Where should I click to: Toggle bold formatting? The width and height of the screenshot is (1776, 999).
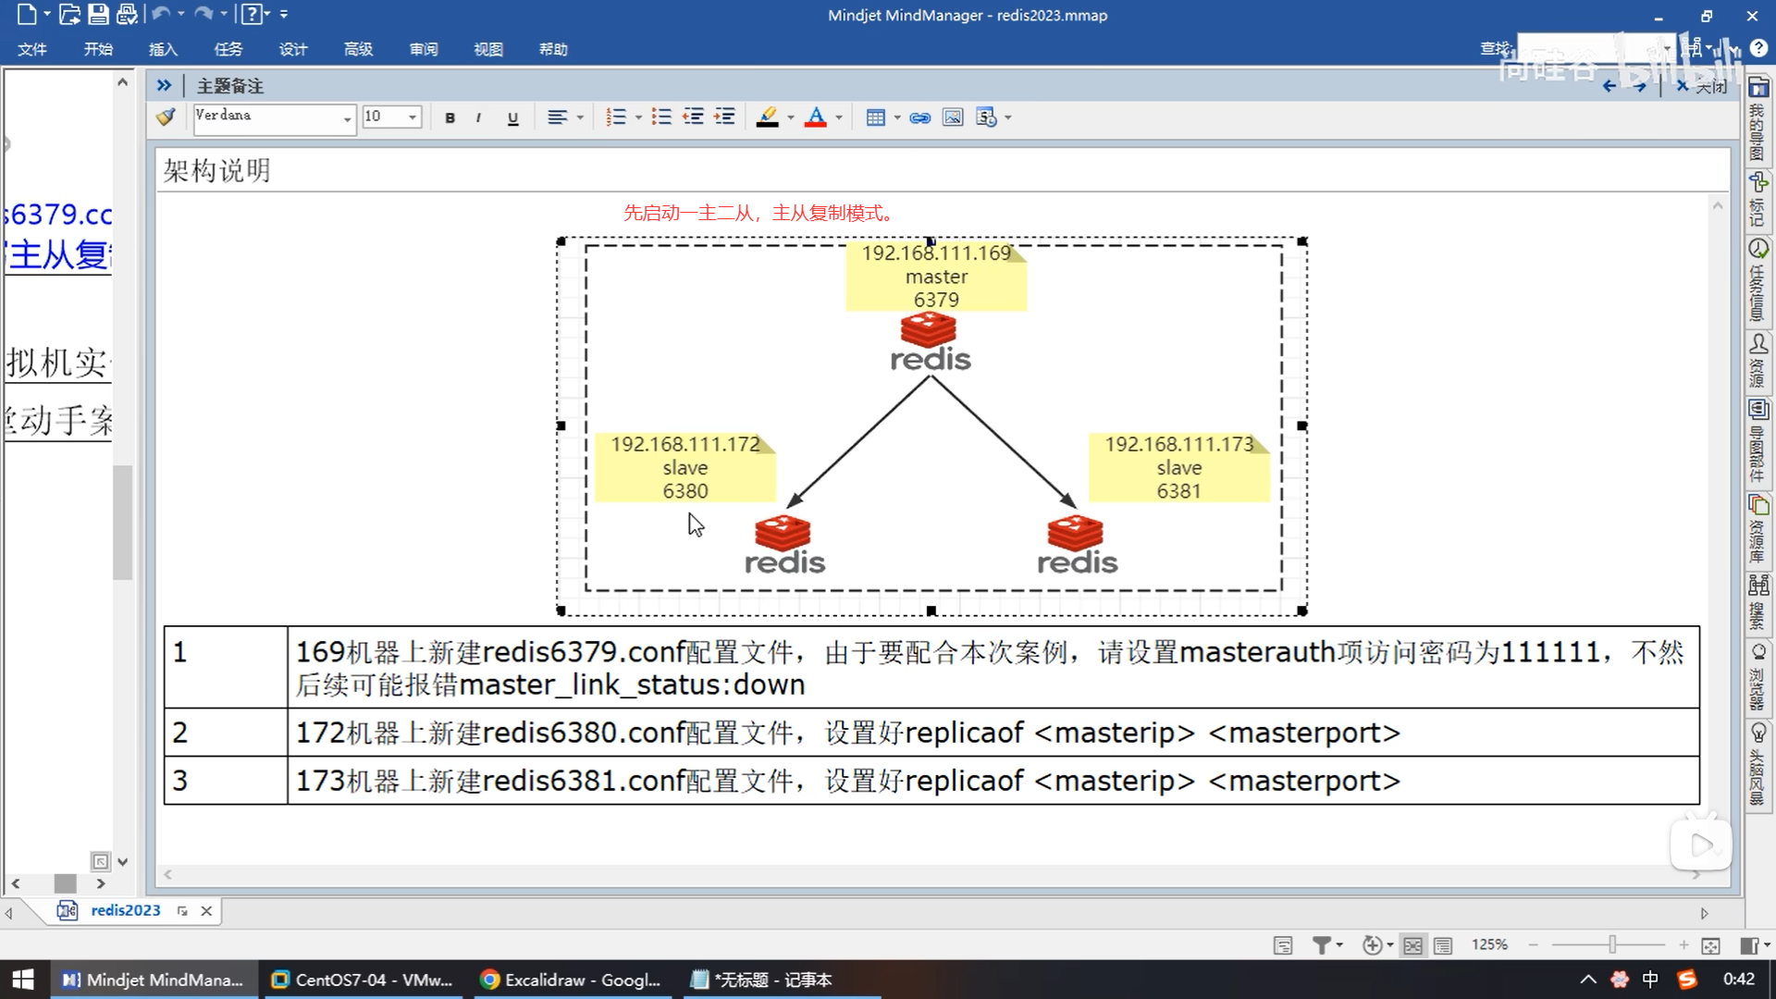(450, 117)
